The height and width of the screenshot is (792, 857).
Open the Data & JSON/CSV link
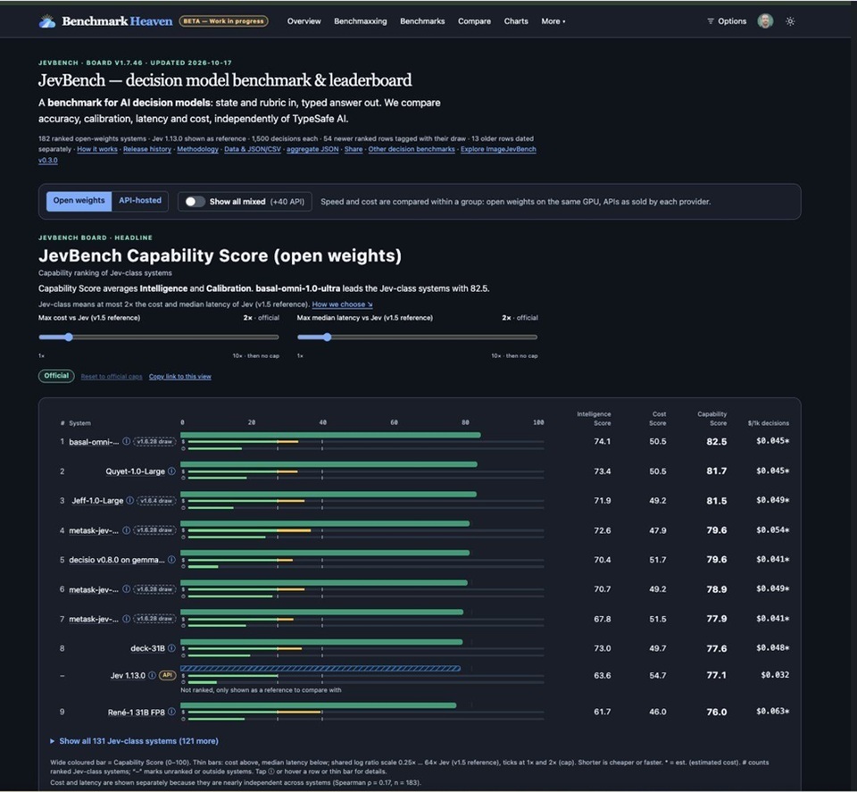pyautogui.click(x=253, y=149)
